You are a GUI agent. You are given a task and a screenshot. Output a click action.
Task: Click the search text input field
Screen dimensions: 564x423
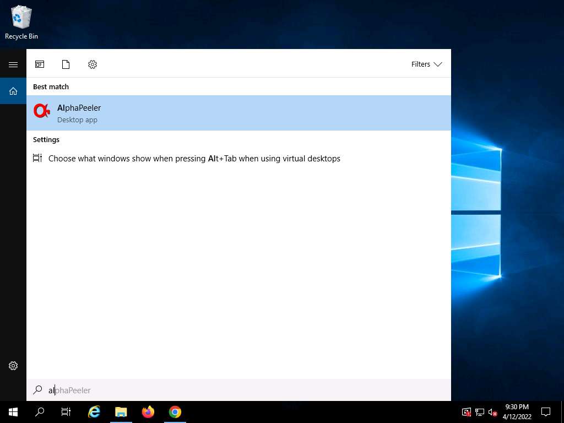pos(242,390)
